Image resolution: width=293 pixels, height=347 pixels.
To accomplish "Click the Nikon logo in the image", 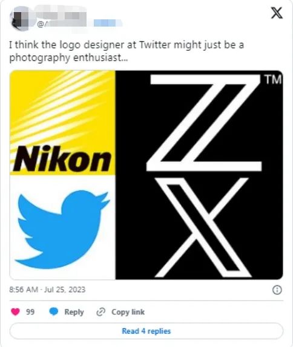I will point(62,123).
